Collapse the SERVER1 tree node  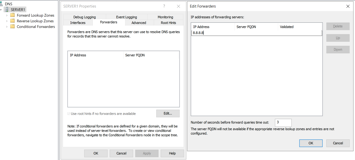click(2, 10)
